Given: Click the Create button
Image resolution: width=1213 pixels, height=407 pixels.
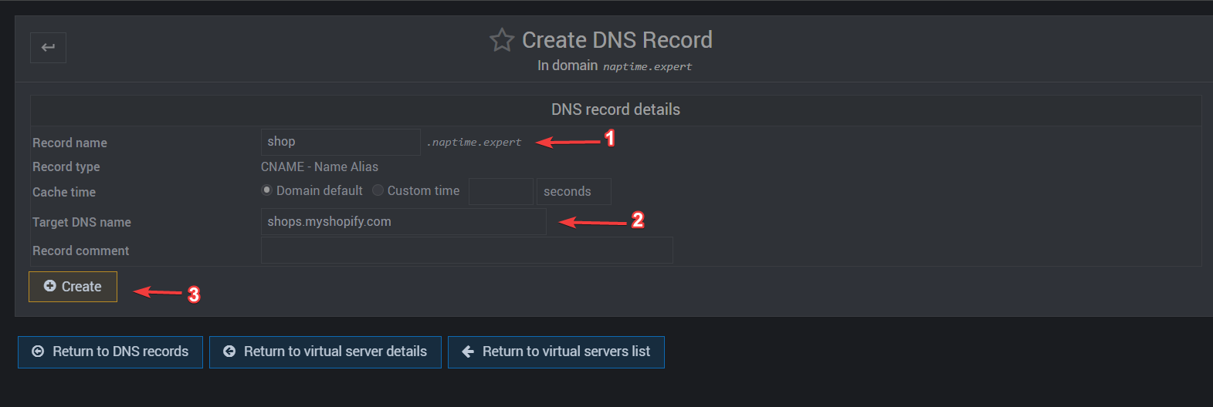Looking at the screenshot, I should 73,287.
